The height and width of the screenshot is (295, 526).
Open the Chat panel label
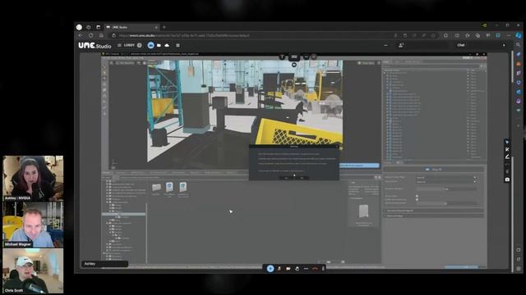(461, 45)
